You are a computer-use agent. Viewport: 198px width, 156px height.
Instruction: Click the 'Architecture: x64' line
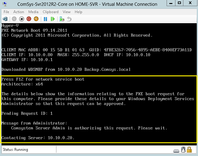pos(22,84)
